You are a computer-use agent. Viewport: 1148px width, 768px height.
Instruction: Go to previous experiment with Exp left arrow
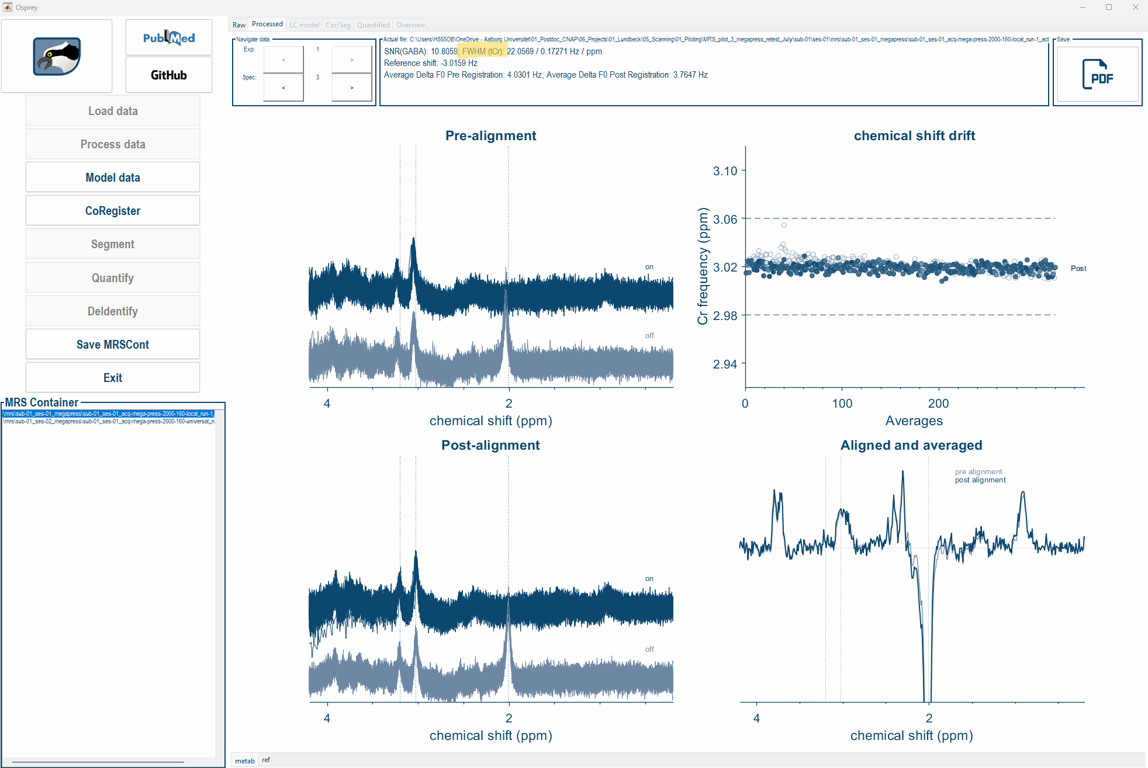pyautogui.click(x=283, y=60)
